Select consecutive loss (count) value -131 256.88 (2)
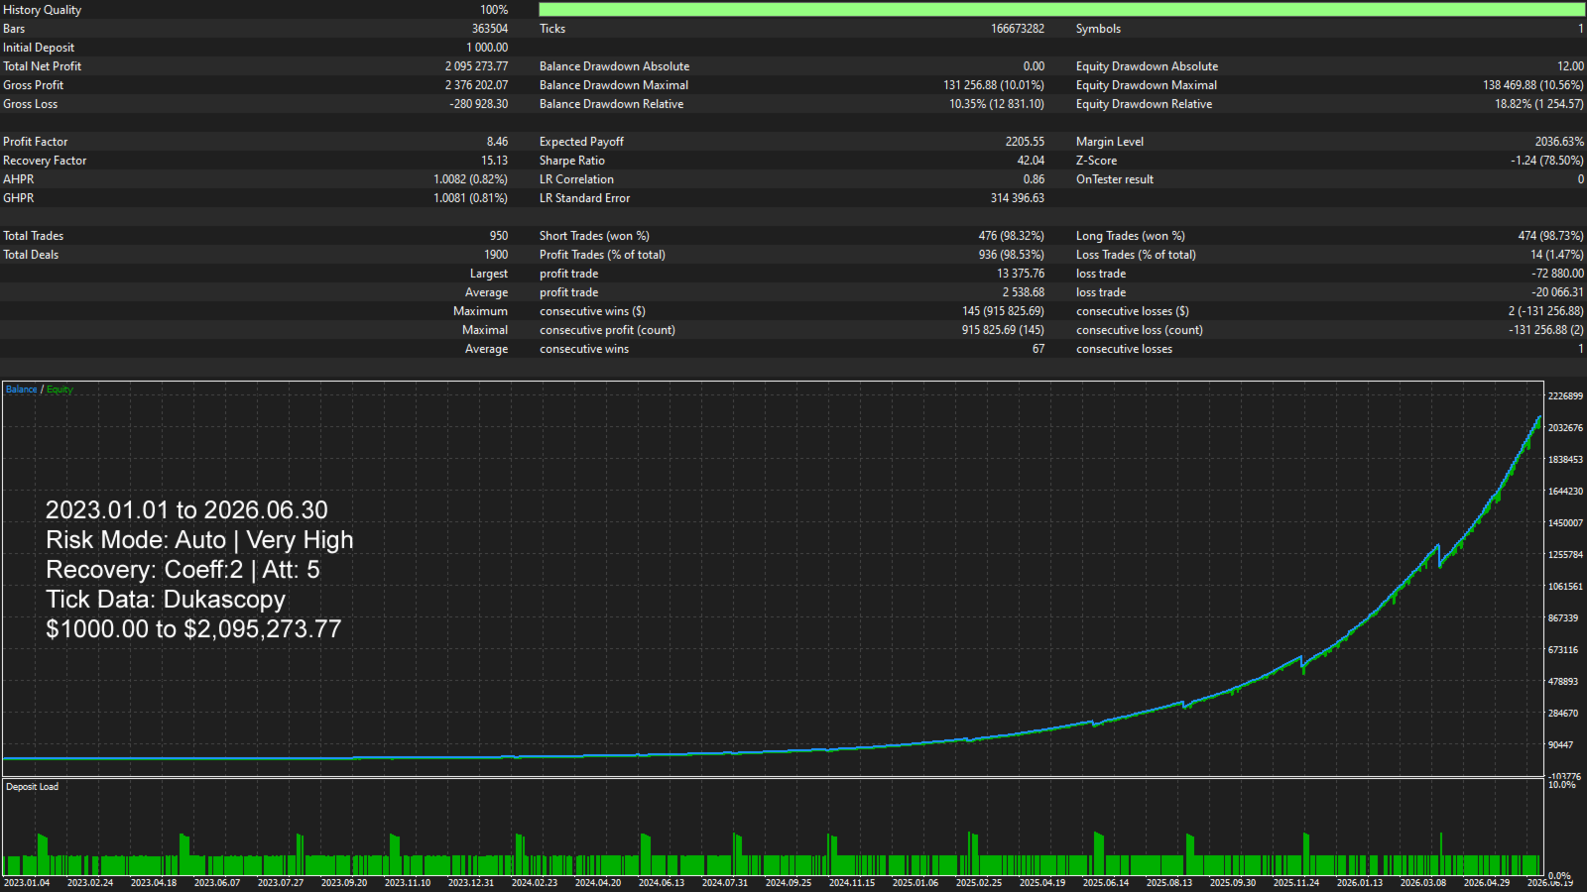The image size is (1587, 892). pos(1546,330)
